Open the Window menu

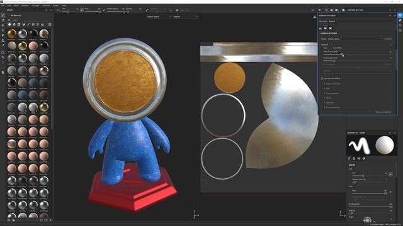(25, 6)
